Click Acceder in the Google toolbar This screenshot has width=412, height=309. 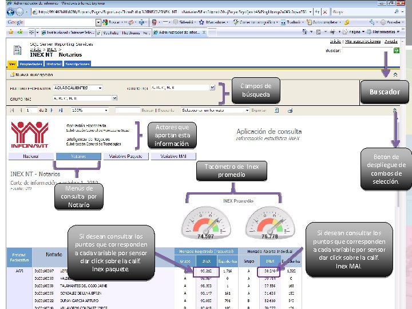tap(391, 22)
